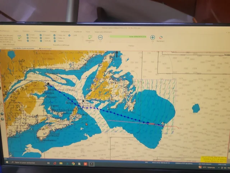This screenshot has height=173, width=230.
Task: Expand the grib file list dropdown arrow
Action: [x=15, y=42]
